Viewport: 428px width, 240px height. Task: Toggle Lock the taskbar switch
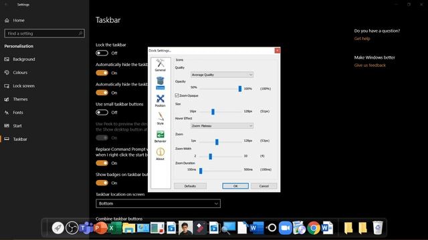102,53
